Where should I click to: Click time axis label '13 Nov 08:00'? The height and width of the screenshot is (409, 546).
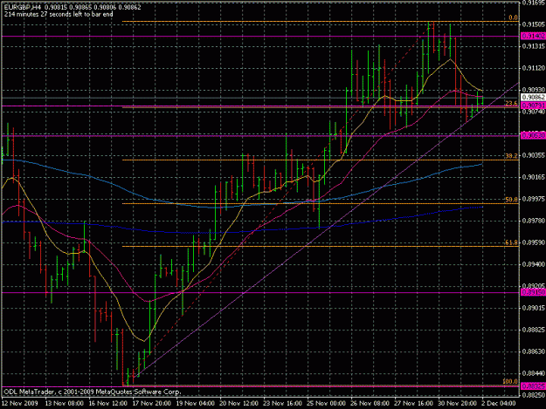point(65,404)
